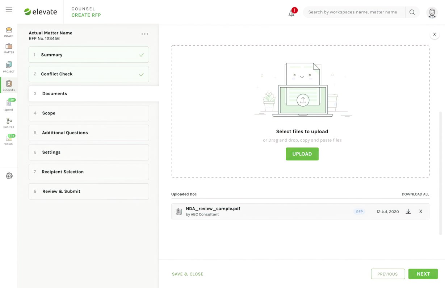Try the Spend module icon
The width and height of the screenshot is (445, 288).
click(9, 105)
